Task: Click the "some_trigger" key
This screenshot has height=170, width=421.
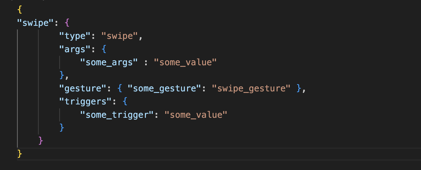Action: (x=117, y=115)
